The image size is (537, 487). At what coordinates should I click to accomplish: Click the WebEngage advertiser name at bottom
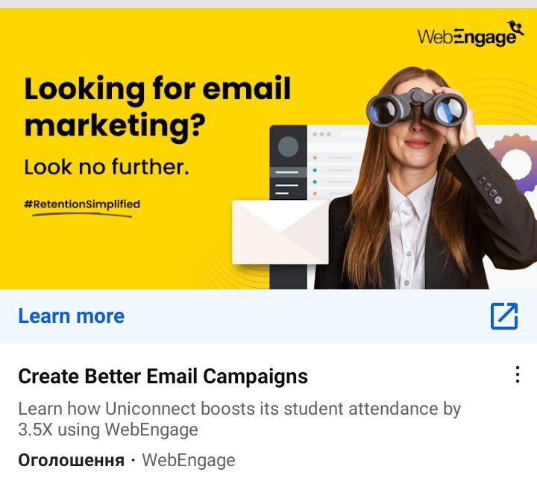coord(189,460)
